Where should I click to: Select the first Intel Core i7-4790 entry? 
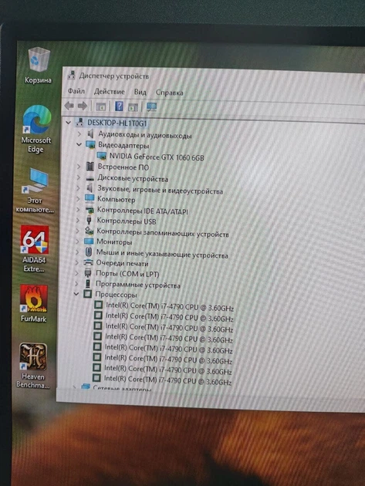click(169, 306)
